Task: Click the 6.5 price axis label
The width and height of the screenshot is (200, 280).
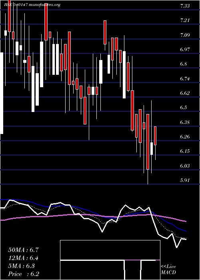Action: tap(183, 108)
